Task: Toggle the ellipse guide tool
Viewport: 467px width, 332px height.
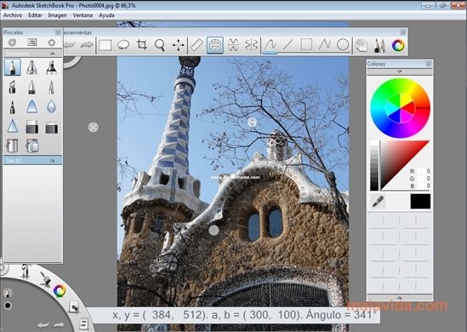Action: tap(214, 45)
